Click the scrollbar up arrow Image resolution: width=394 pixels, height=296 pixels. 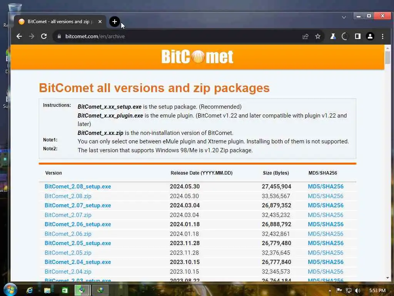coord(387,48)
